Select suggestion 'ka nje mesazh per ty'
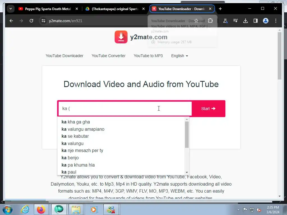Image resolution: width=287 pixels, height=215 pixels. click(x=121, y=150)
